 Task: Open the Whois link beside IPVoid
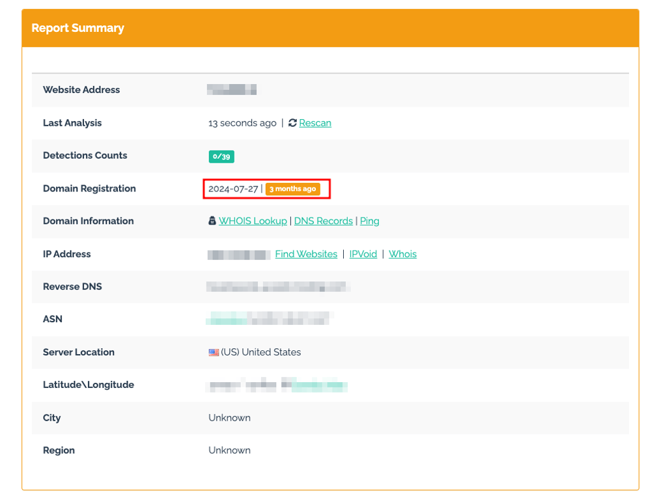tap(402, 254)
